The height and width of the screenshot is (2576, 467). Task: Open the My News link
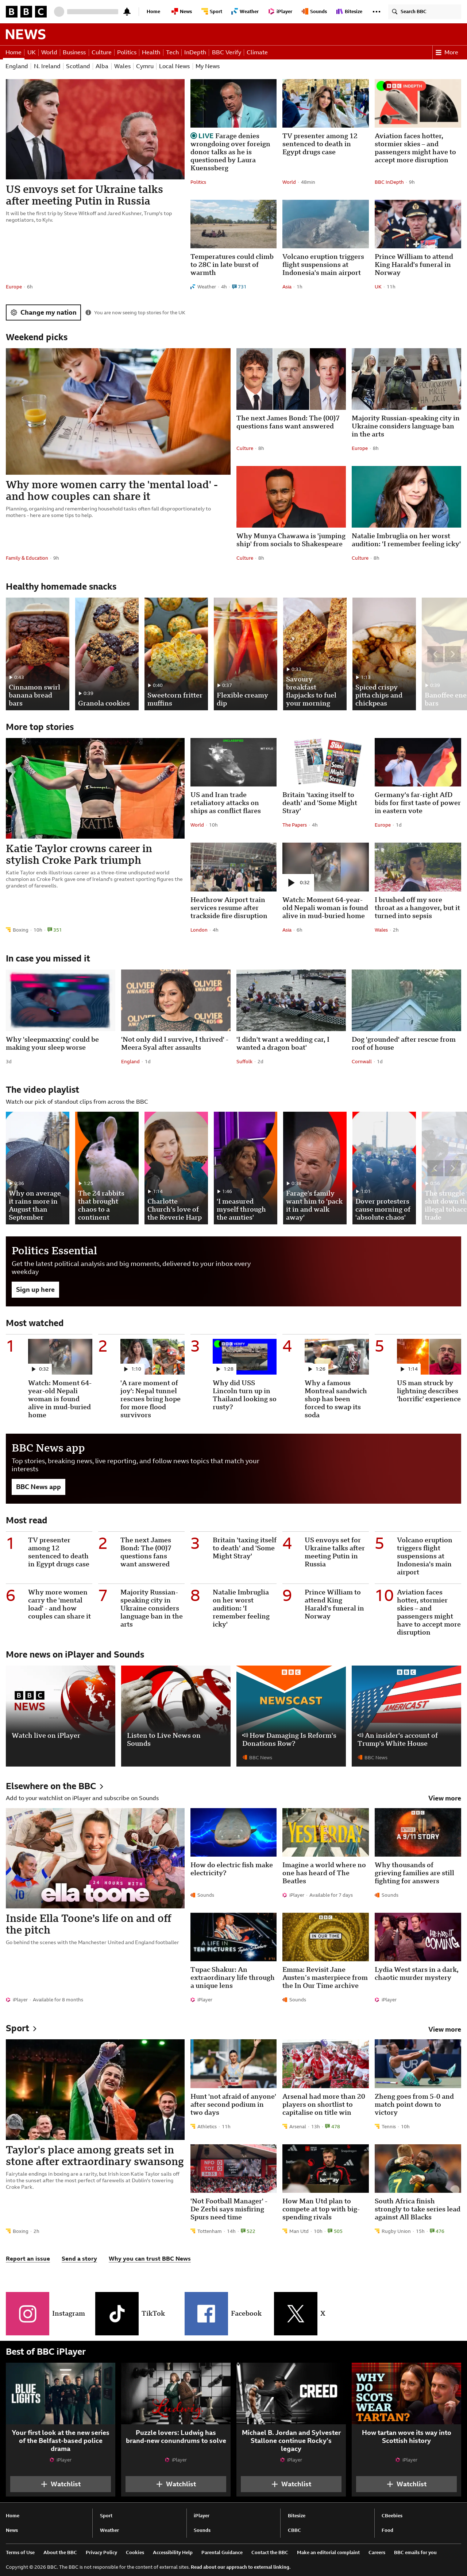click(207, 66)
